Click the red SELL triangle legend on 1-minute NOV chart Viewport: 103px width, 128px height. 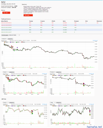pyautogui.click(x=22, y=42)
